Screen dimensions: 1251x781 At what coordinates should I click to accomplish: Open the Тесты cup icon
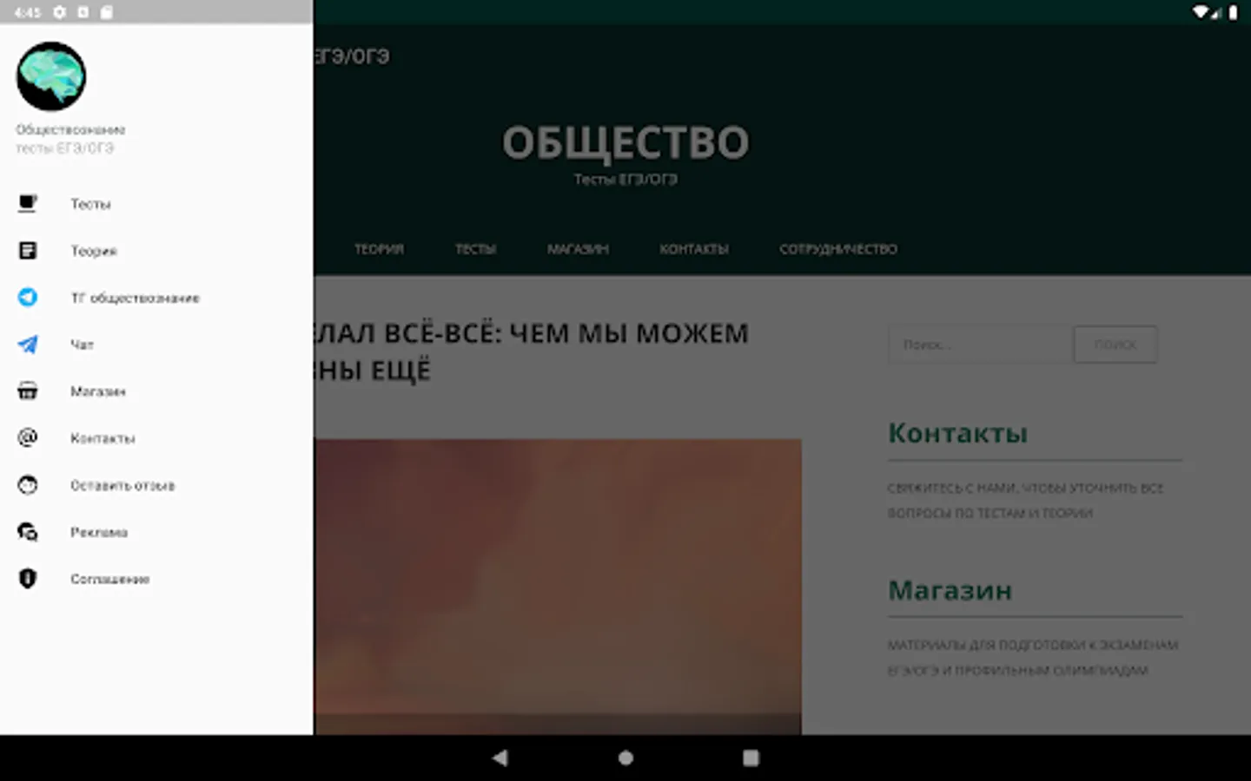[28, 204]
